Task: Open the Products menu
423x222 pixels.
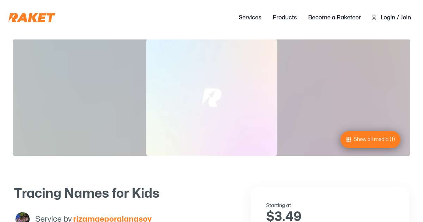Action: pos(284,17)
